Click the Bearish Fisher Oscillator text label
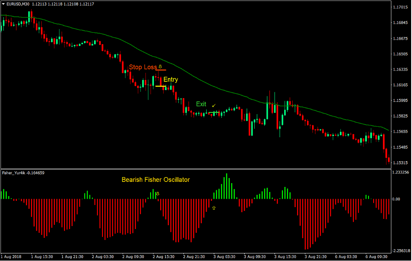The height and width of the screenshot is (261, 412). (x=155, y=179)
